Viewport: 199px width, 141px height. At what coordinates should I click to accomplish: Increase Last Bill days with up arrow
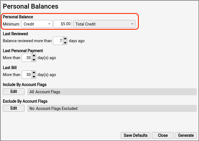point(34,73)
